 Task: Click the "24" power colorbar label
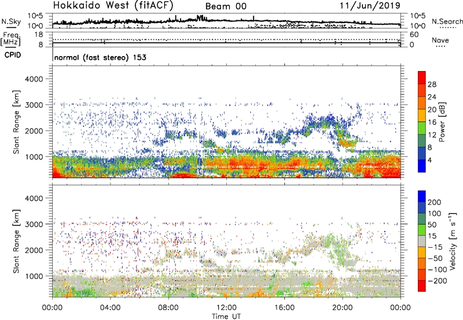tap(432, 97)
